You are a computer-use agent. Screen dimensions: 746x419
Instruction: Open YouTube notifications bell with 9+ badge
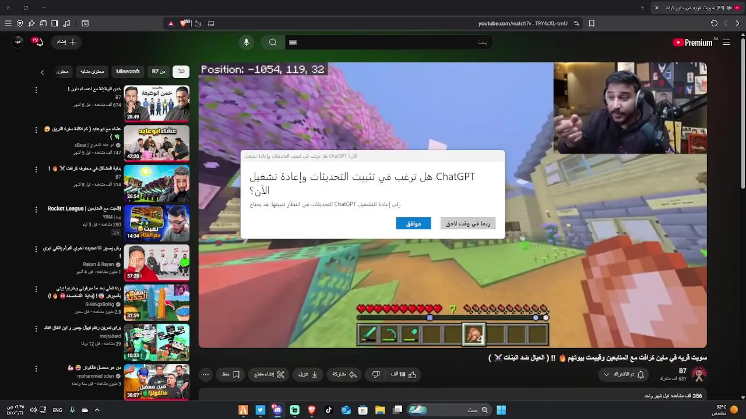[x=38, y=42]
